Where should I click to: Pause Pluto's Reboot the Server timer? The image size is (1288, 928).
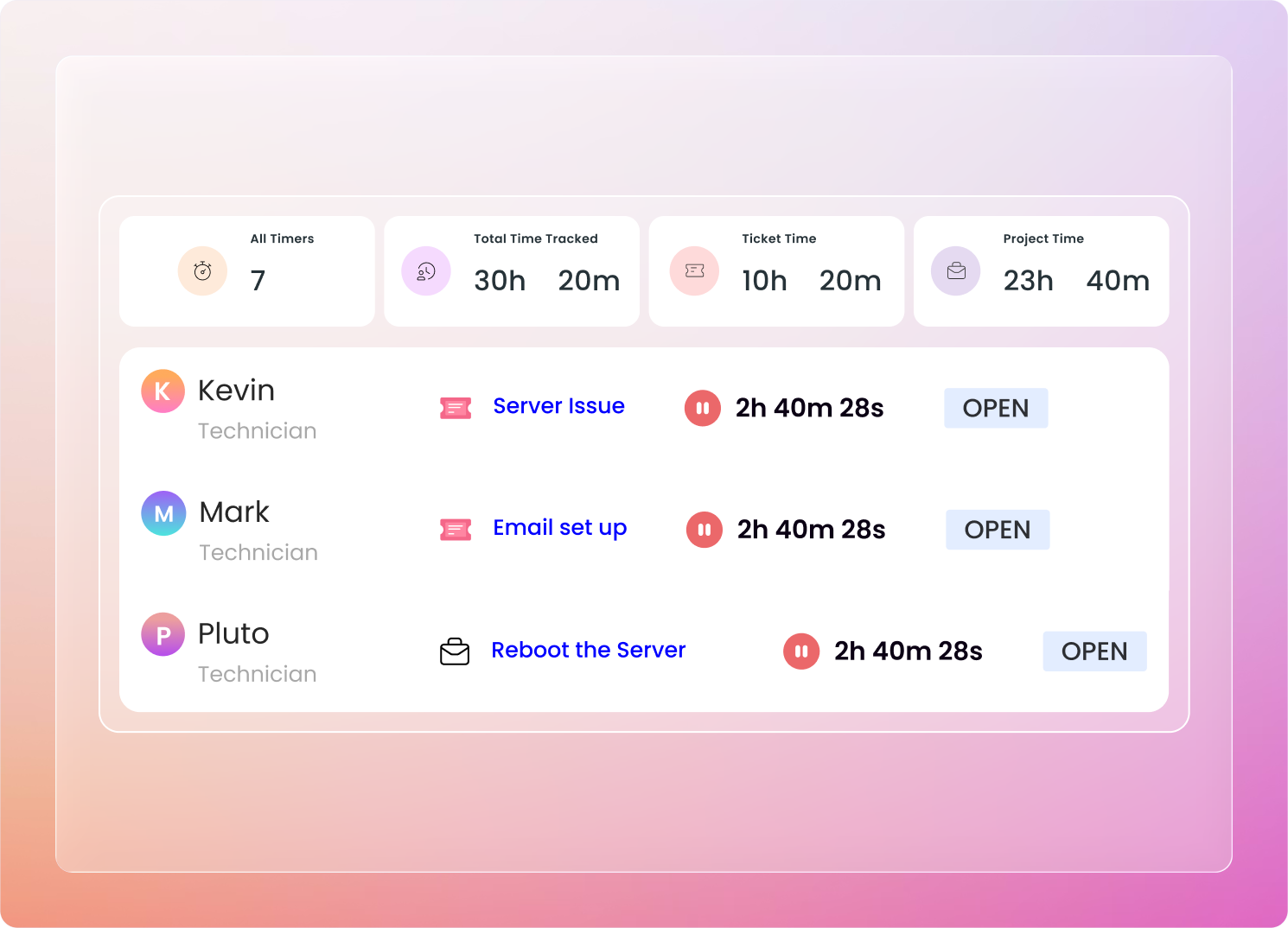click(x=801, y=652)
